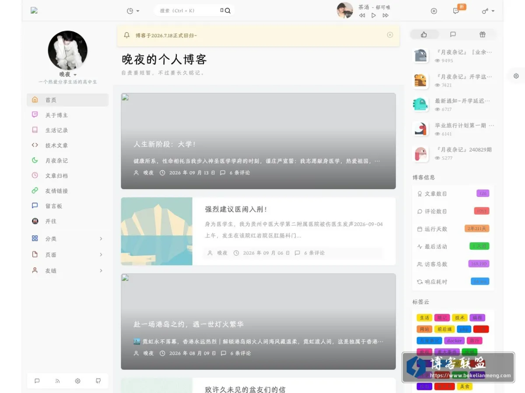The image size is (525, 393).
Task: Click the music cover avatar in the header
Action: click(x=345, y=10)
